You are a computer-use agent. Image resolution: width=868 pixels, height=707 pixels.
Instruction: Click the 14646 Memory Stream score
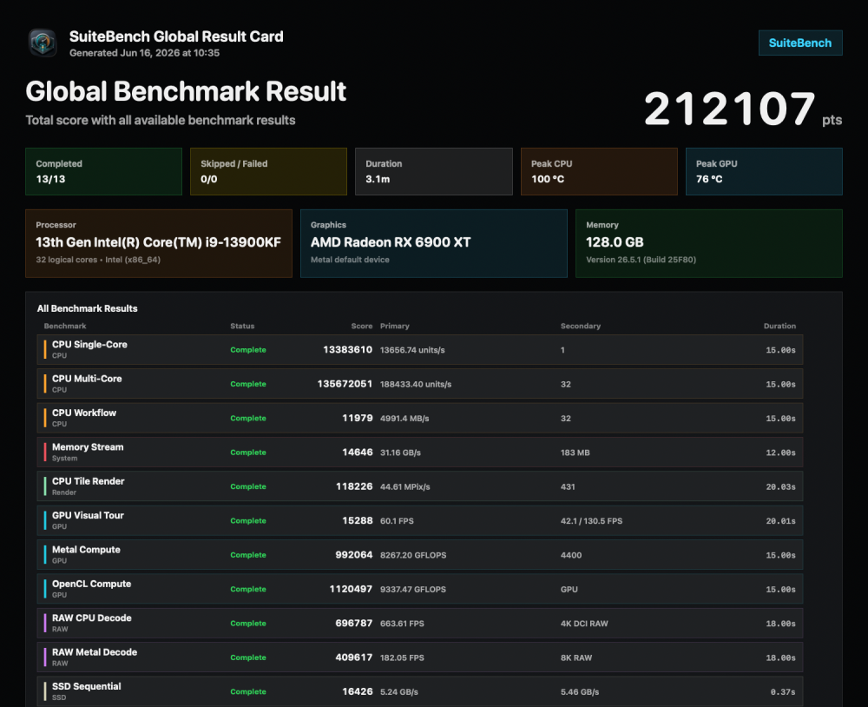(x=357, y=453)
